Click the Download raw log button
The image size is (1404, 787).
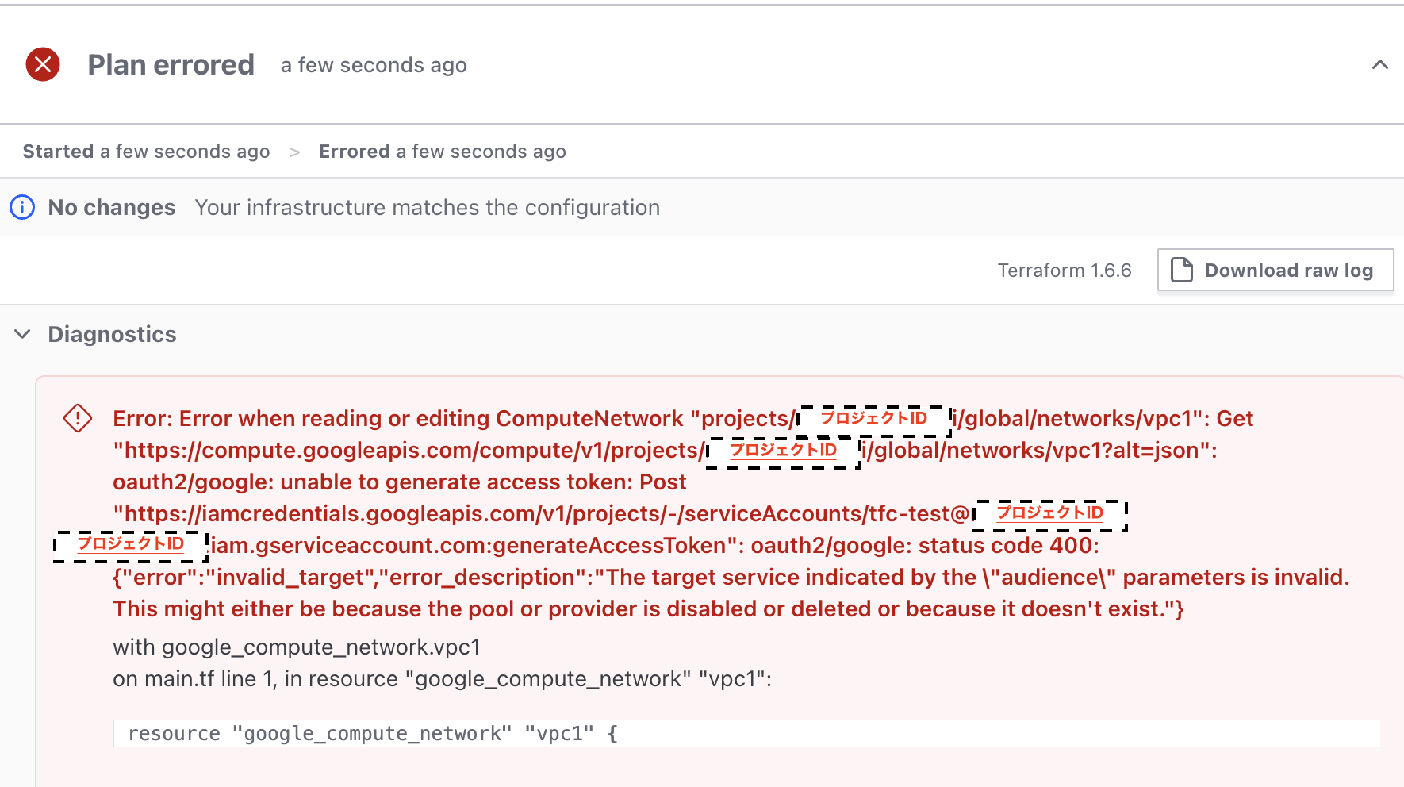tap(1275, 271)
